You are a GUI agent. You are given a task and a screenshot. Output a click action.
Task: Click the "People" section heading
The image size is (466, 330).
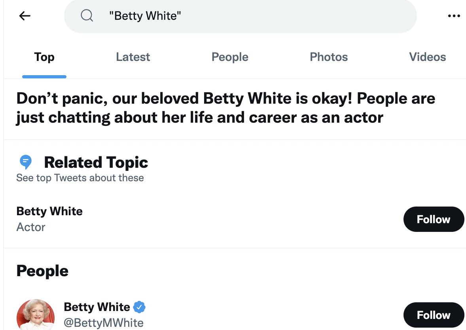pyautogui.click(x=42, y=271)
